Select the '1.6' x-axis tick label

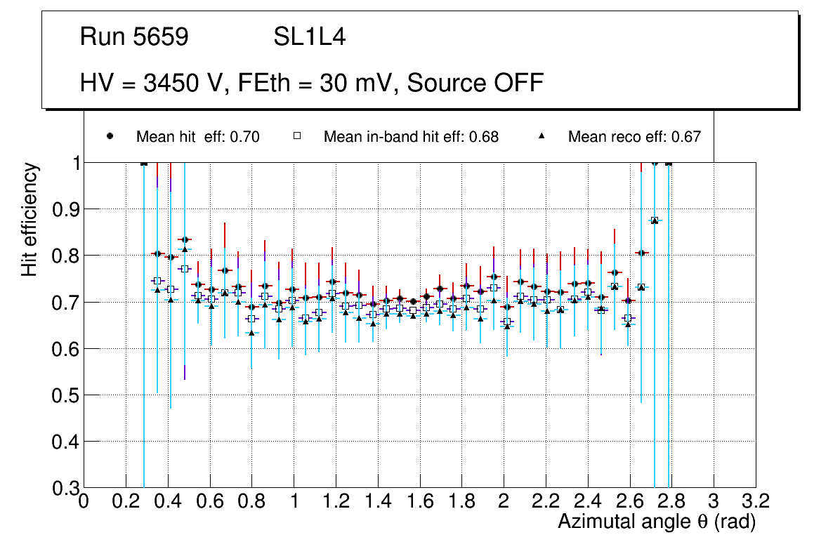(419, 501)
